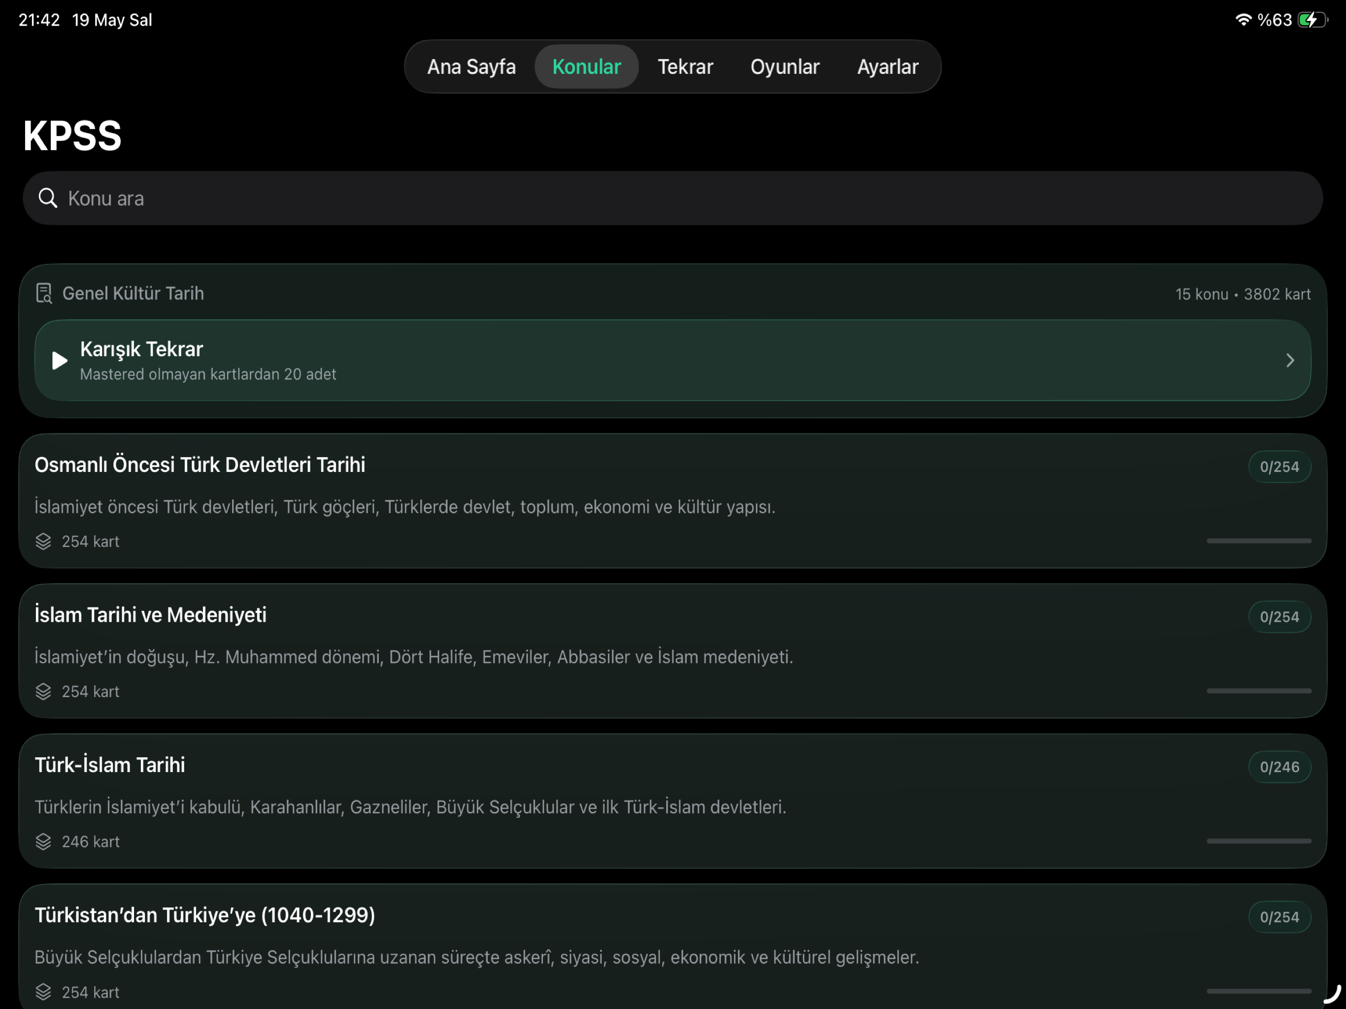Tap the 21:42 clock in status bar
Screen dimensions: 1346x1009
click(x=39, y=20)
